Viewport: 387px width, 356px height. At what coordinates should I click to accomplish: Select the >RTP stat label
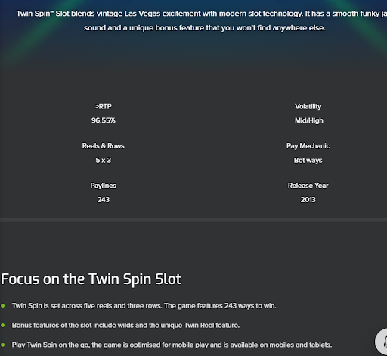(x=104, y=107)
